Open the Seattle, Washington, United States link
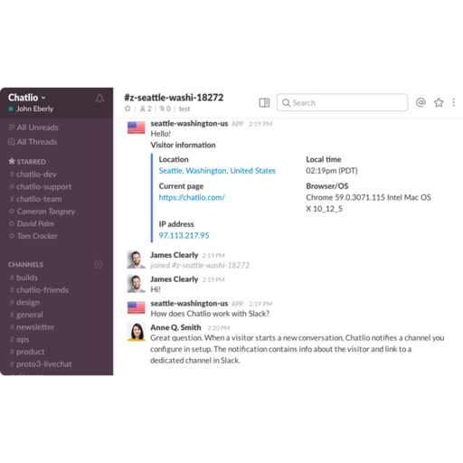 [217, 171]
